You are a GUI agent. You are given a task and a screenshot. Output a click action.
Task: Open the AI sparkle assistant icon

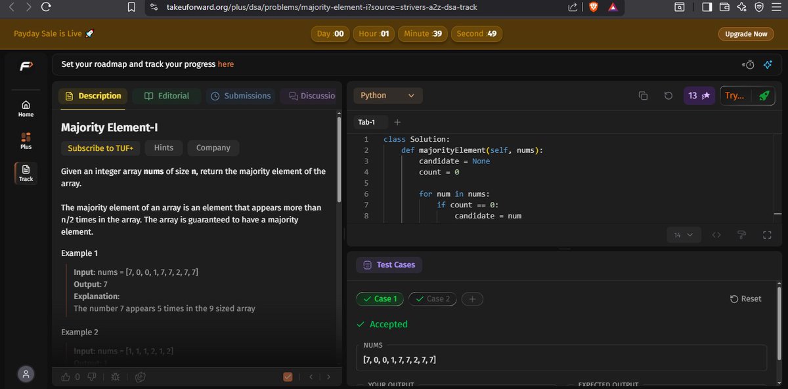pyautogui.click(x=768, y=64)
